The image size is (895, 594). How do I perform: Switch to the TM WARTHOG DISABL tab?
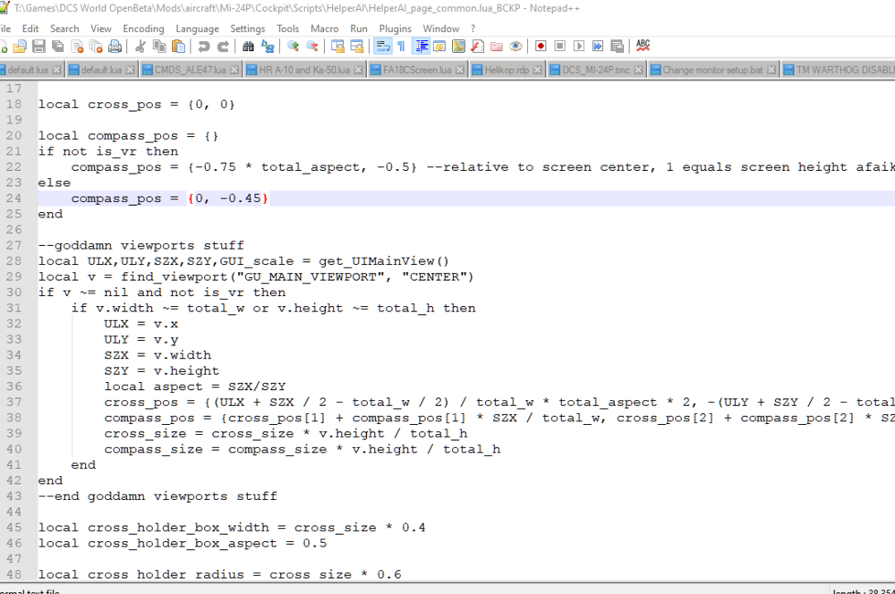840,70
